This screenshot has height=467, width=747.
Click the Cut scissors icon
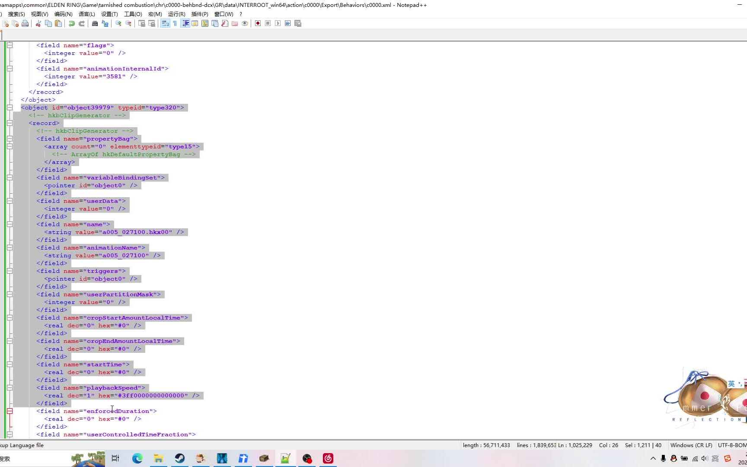tap(38, 23)
